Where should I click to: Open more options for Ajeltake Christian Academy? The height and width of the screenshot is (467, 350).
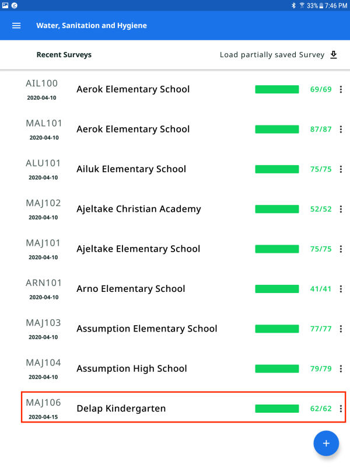341,209
